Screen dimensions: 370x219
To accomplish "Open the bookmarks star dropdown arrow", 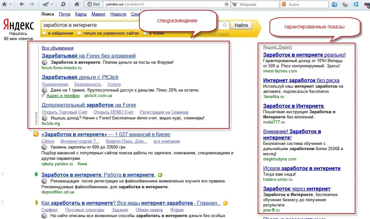I will coord(11,4).
